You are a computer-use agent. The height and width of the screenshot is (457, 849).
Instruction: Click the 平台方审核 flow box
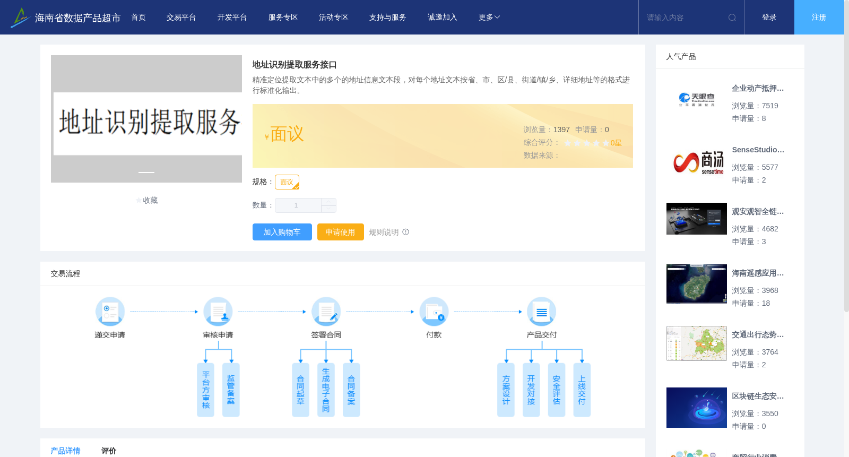pyautogui.click(x=206, y=390)
